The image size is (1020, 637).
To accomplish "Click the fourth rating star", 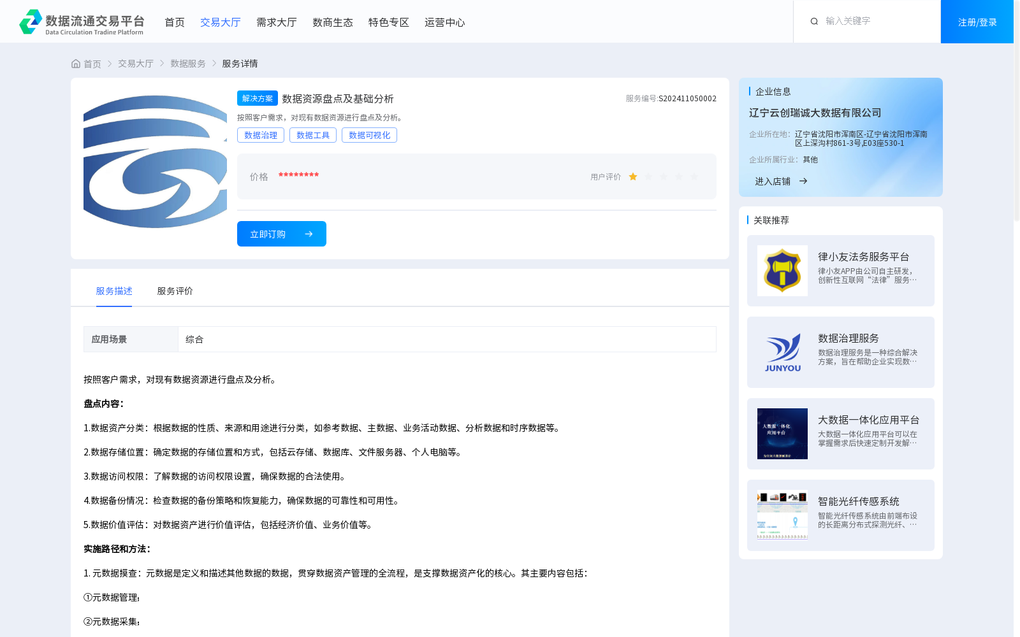I will pyautogui.click(x=679, y=176).
